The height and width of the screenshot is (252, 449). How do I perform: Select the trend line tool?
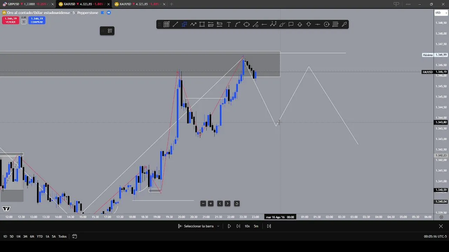[x=175, y=24]
